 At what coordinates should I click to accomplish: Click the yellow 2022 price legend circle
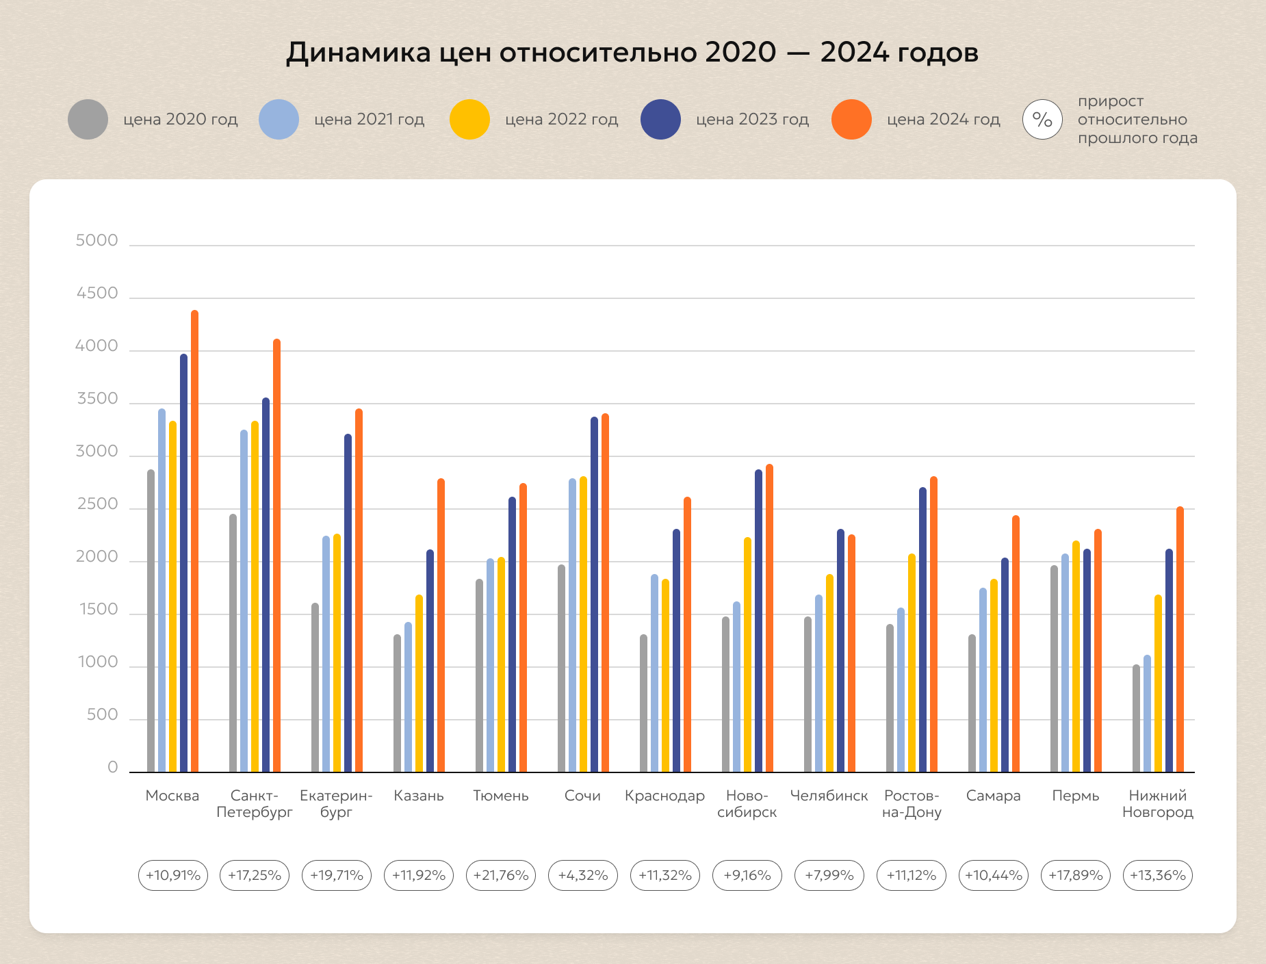[x=469, y=119]
